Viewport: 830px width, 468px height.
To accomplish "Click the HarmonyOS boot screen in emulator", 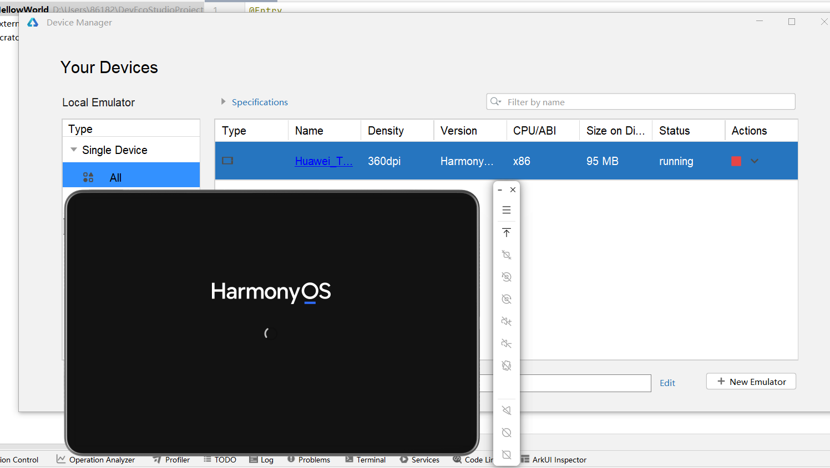I will pyautogui.click(x=272, y=323).
